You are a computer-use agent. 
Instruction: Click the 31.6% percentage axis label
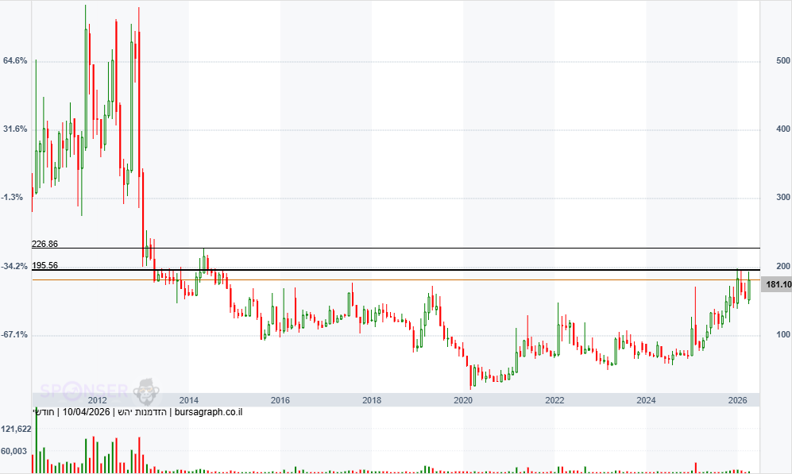(x=15, y=129)
